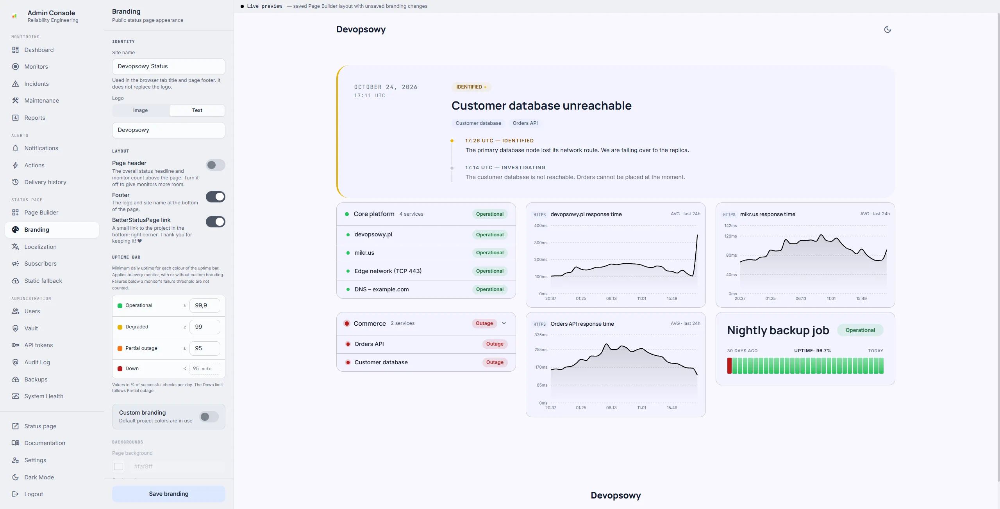Click the red day in uptime bar

click(x=729, y=366)
